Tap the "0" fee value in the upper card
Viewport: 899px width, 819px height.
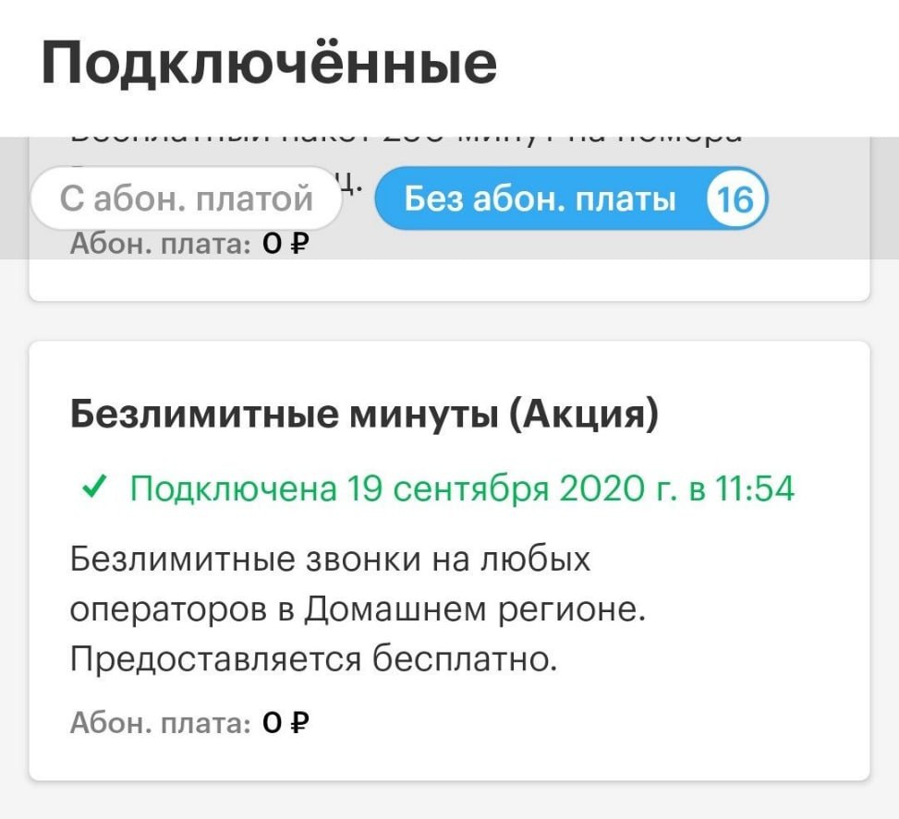[271, 246]
